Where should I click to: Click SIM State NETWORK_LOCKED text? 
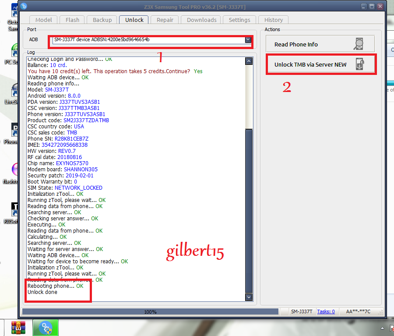point(78,188)
